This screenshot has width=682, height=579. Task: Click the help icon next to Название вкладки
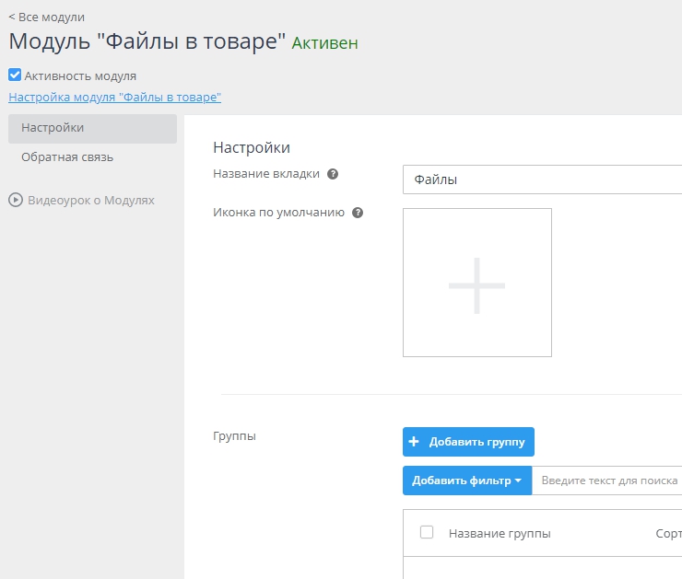pyautogui.click(x=333, y=174)
